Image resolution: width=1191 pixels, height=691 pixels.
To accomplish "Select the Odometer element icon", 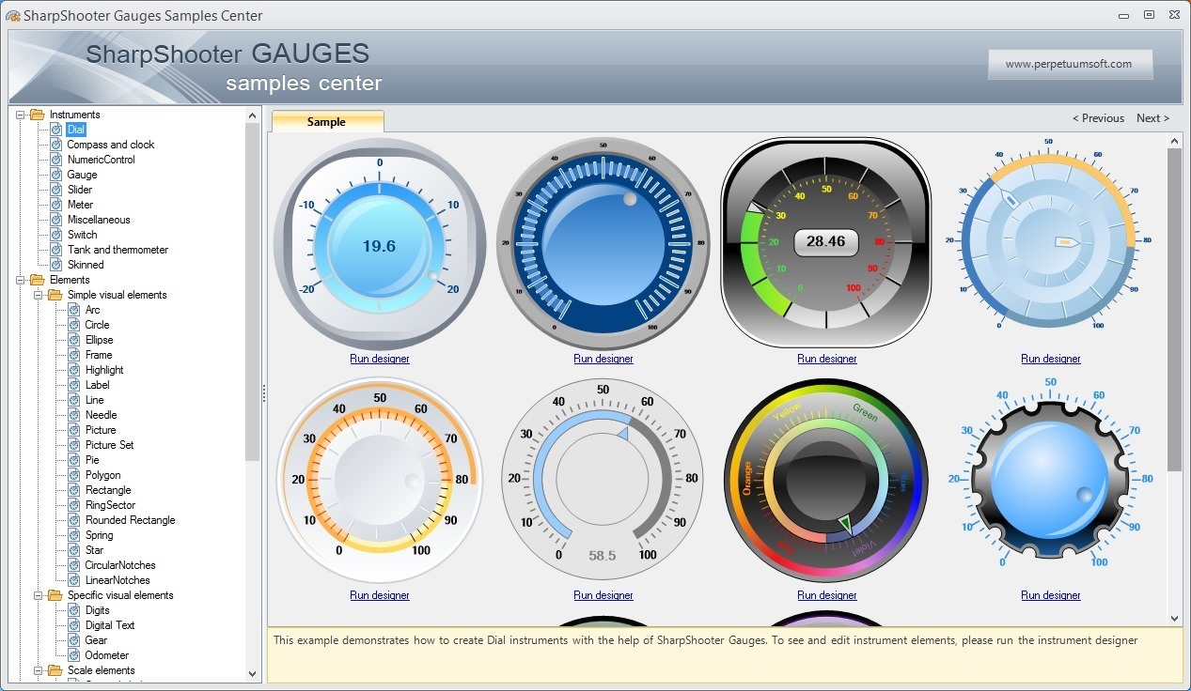I will click(x=71, y=654).
